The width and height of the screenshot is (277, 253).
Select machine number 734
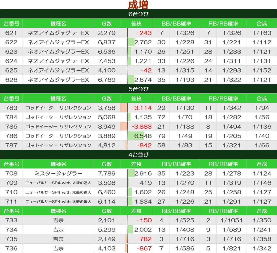[x=11, y=229]
